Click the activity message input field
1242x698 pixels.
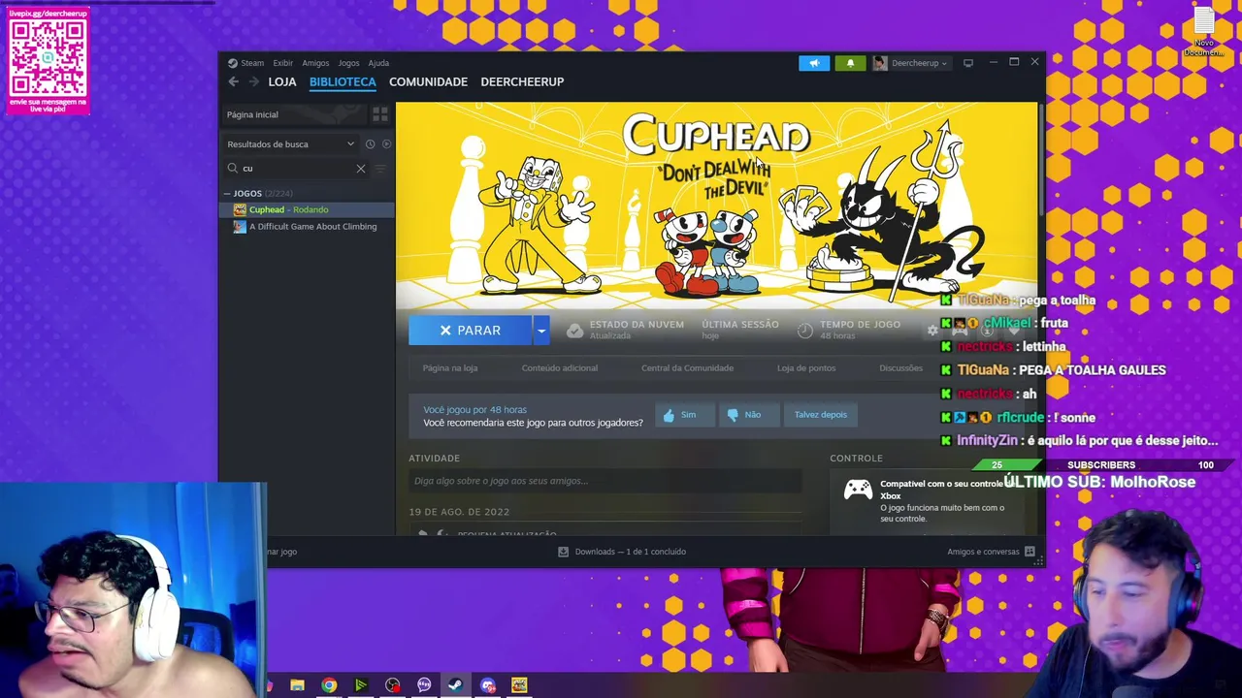tap(605, 481)
